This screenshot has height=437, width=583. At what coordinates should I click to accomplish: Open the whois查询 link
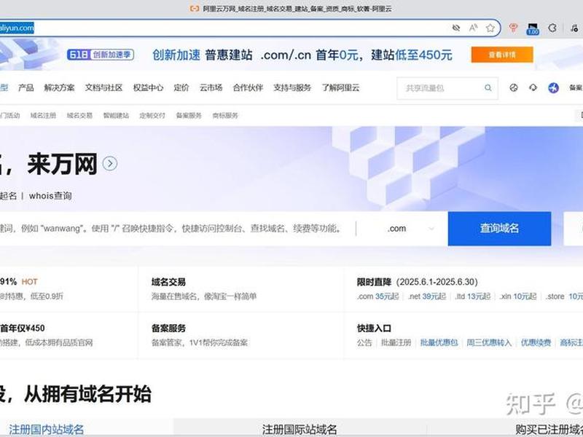tap(50, 196)
